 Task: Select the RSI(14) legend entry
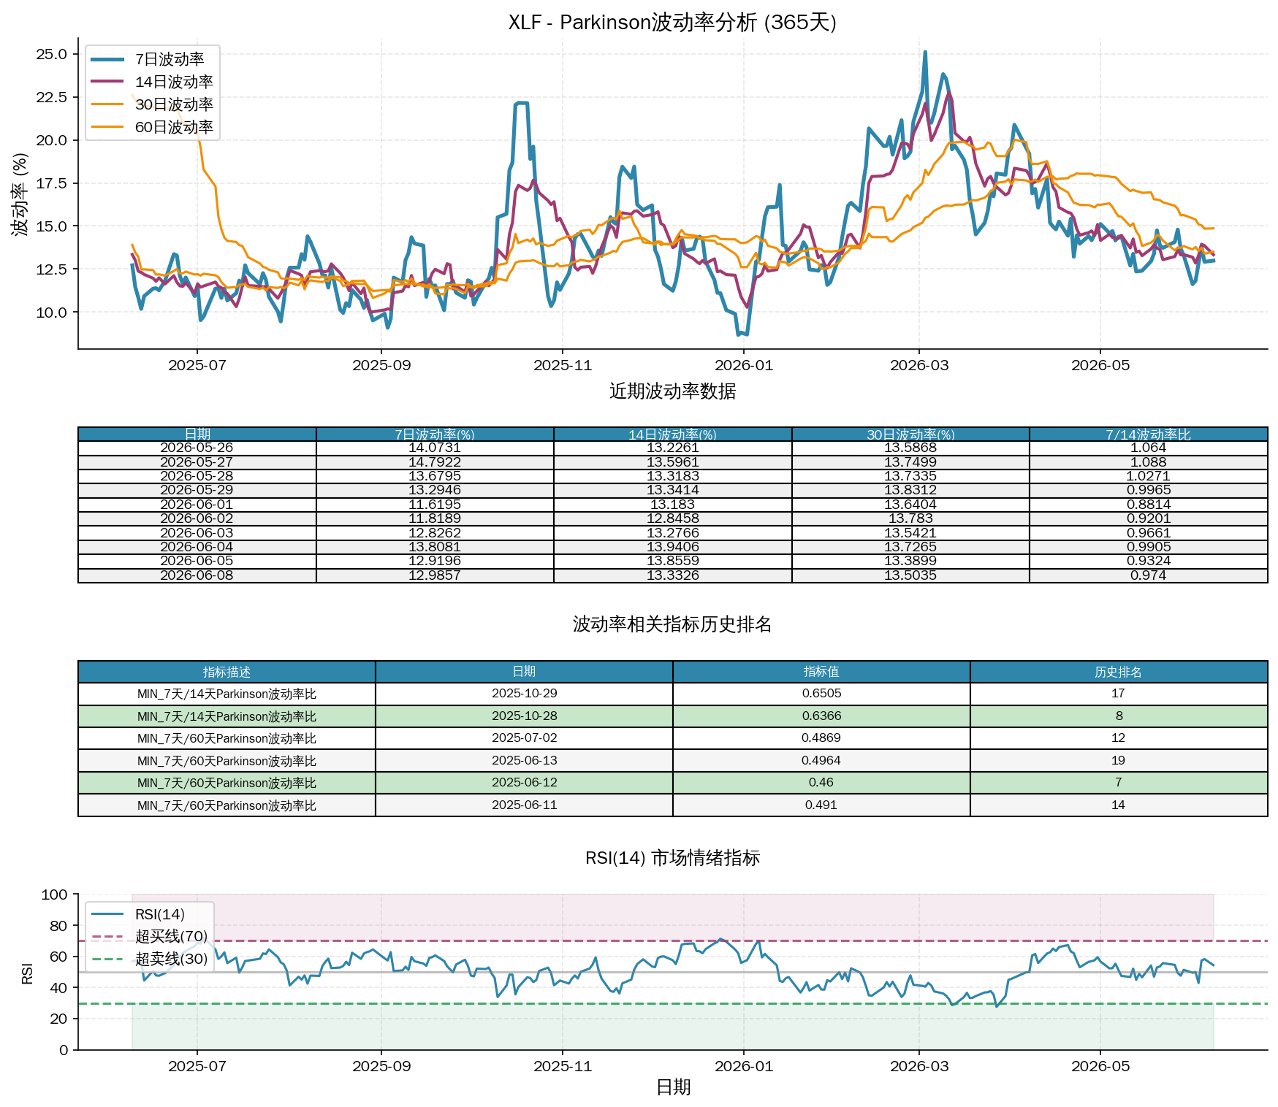click(x=139, y=914)
